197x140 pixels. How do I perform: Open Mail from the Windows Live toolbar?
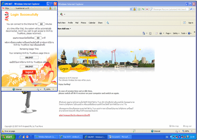pyautogui.click(x=77, y=23)
